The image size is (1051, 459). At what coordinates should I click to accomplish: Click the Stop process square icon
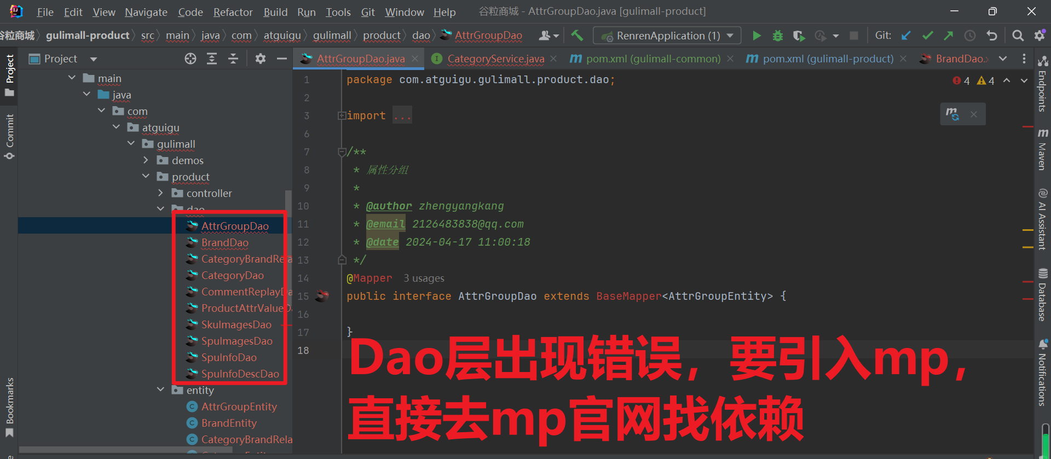(853, 36)
